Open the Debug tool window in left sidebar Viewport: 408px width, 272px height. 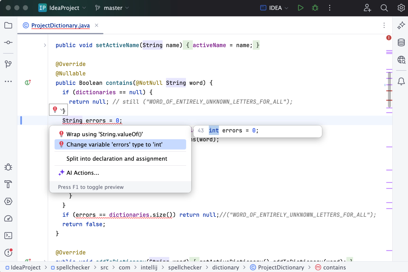pos(8,167)
